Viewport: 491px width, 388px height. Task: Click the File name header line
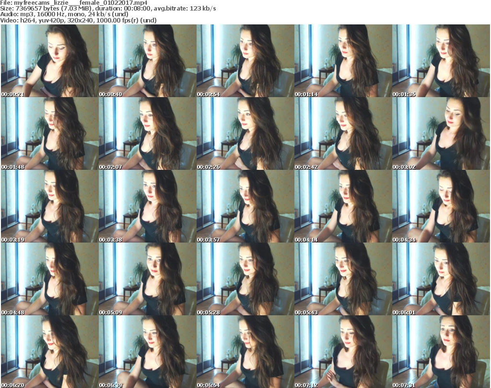(74, 3)
